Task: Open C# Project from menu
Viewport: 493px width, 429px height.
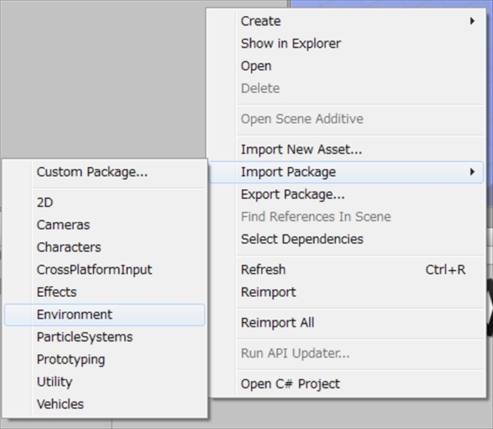Action: coord(290,384)
